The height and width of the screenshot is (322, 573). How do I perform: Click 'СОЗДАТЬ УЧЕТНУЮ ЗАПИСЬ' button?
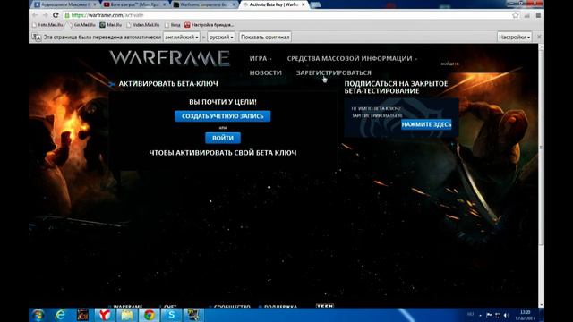tap(223, 116)
